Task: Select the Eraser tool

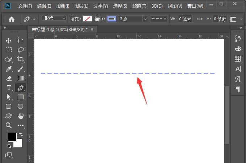Action: 9,78
